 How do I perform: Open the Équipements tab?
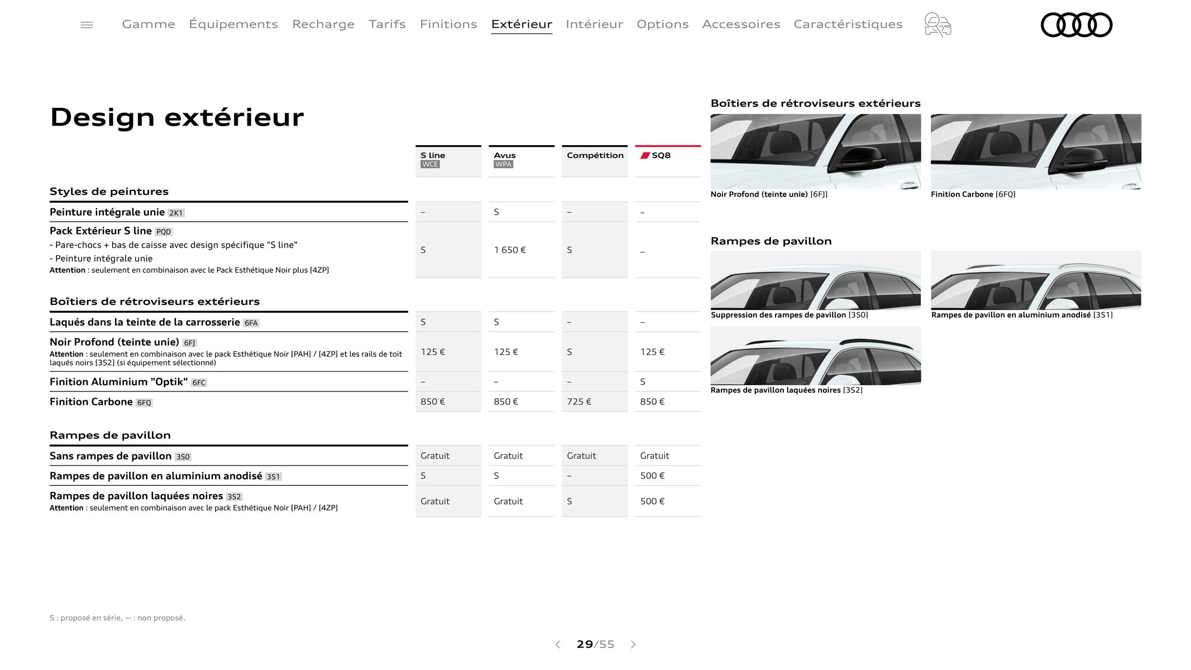coord(233,24)
